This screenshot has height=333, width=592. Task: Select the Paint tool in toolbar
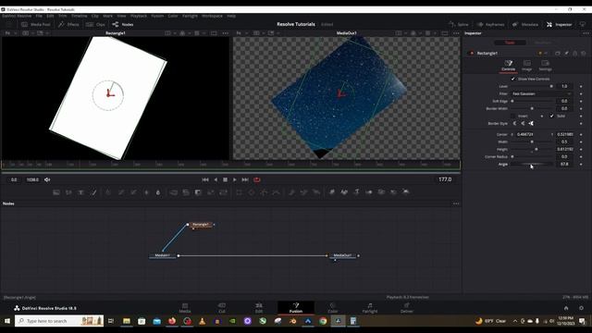[93, 192]
